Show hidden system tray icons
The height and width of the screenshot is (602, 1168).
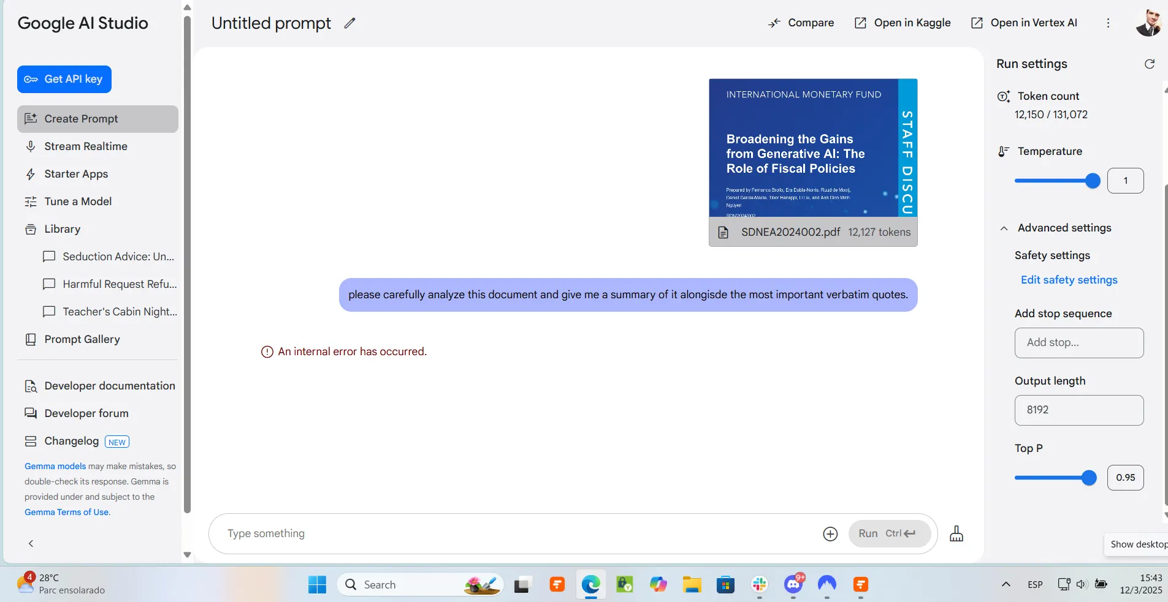(1006, 584)
